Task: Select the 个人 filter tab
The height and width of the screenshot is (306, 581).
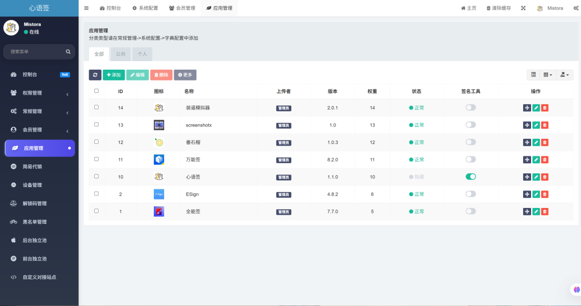Action: pos(142,54)
